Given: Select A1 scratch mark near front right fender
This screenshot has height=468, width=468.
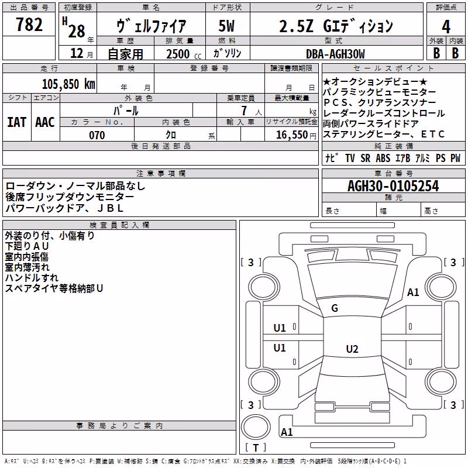Looking at the screenshot, I should point(413,292).
